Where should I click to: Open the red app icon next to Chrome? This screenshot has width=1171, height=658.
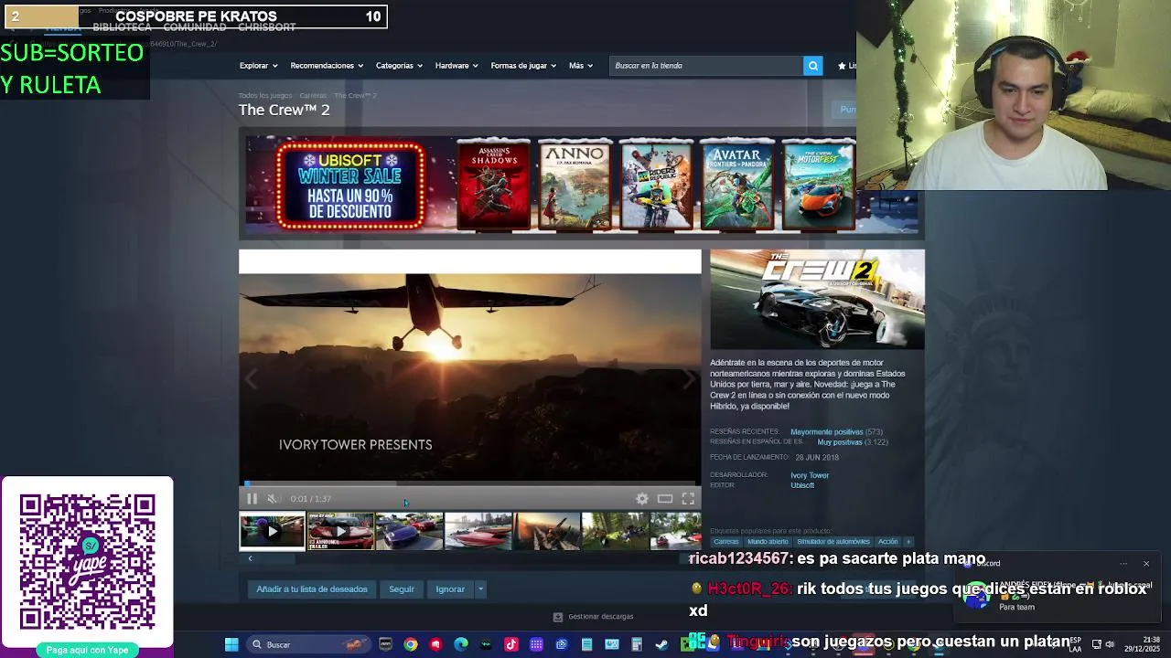click(x=435, y=644)
